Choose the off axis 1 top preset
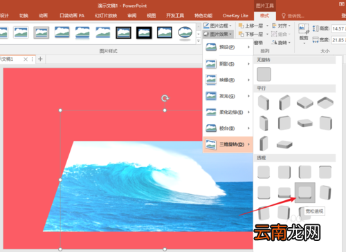 point(304,123)
